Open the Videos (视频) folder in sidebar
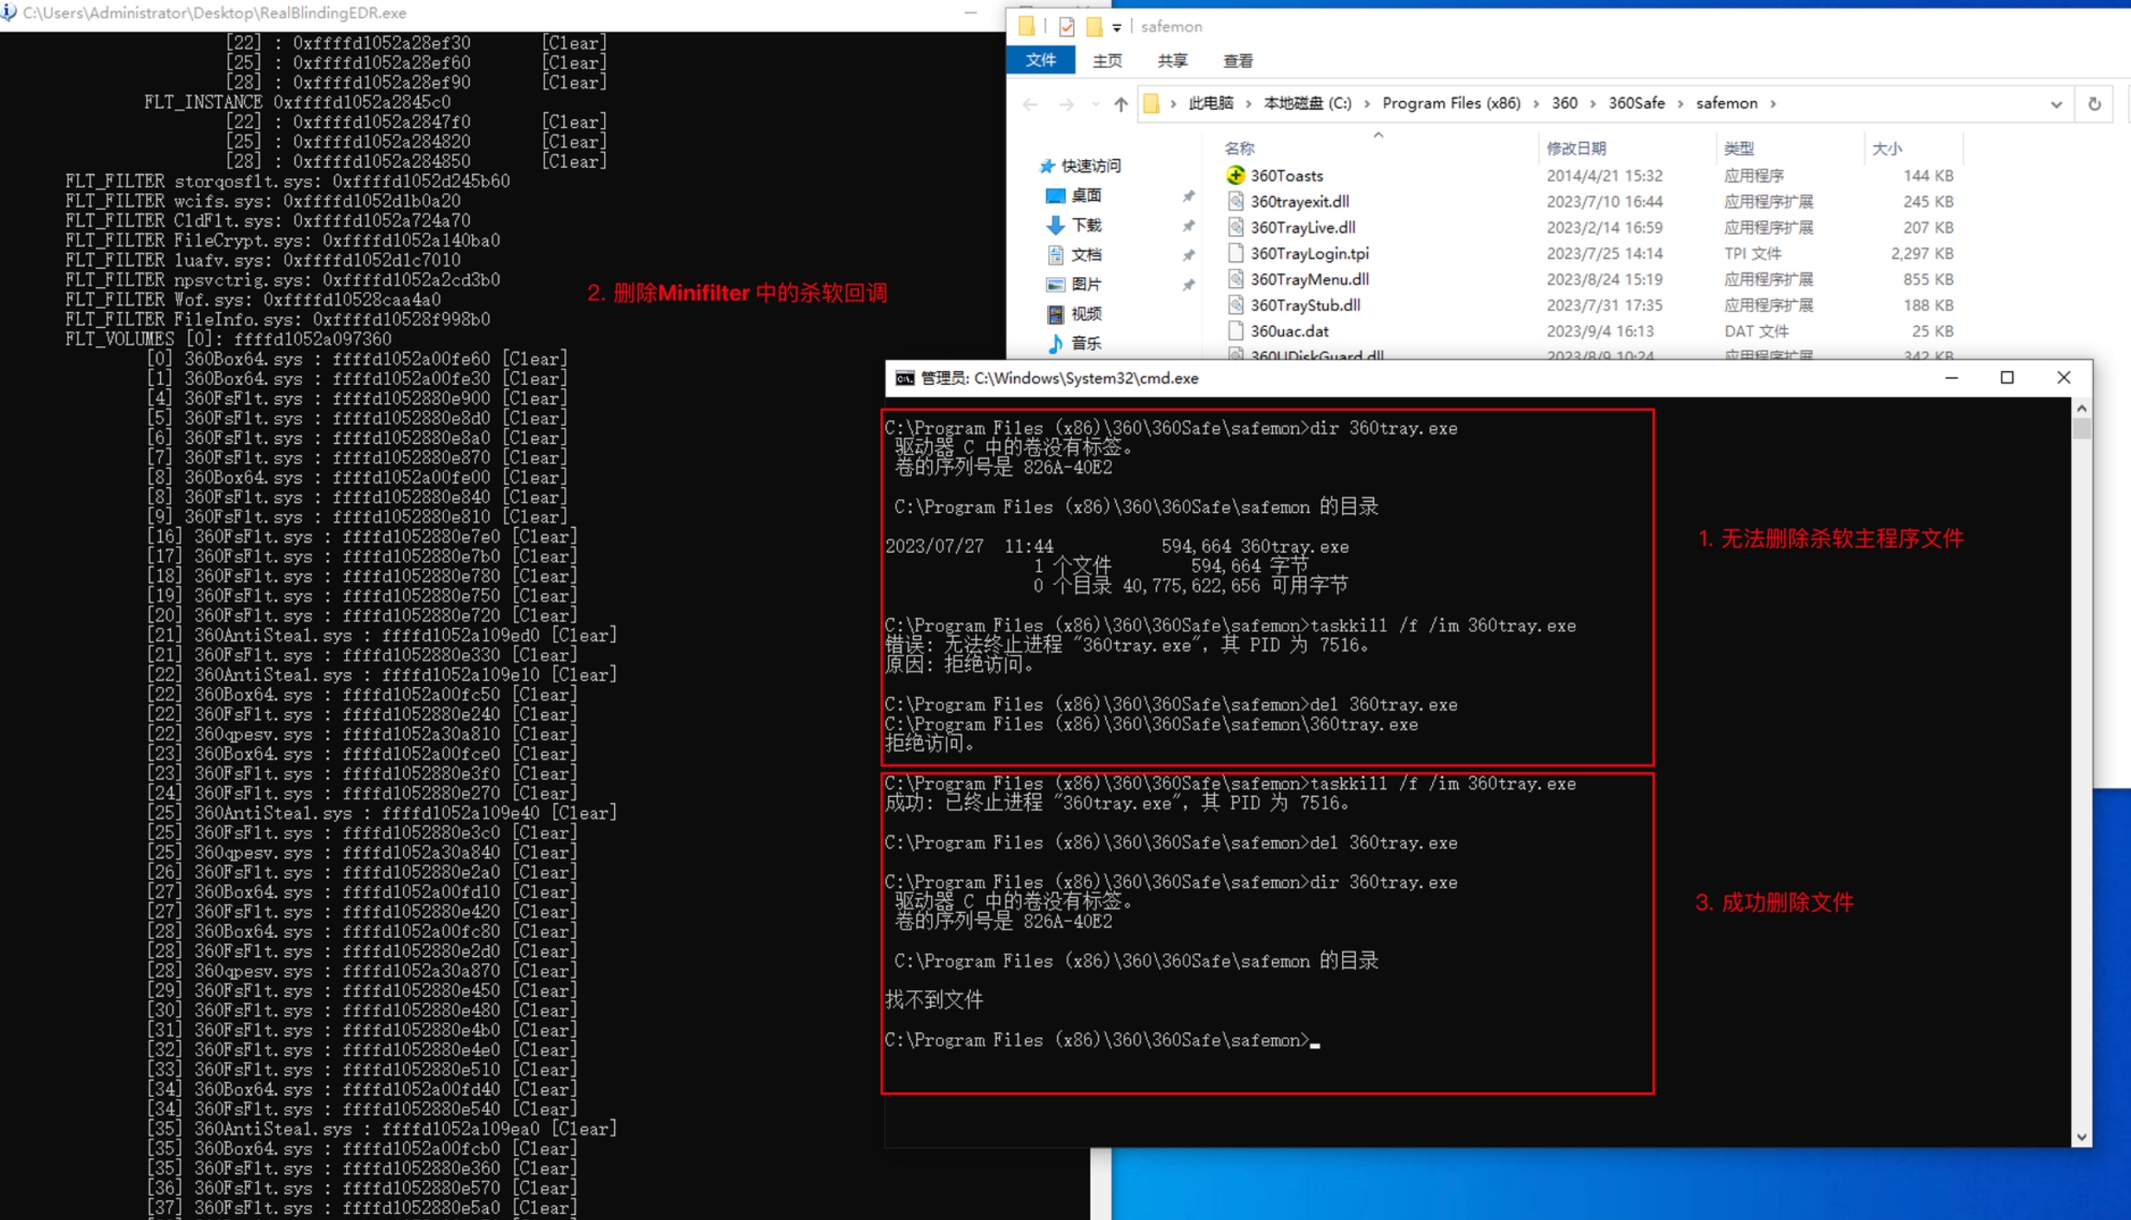Screen dimensions: 2131x1220 tap(1085, 315)
